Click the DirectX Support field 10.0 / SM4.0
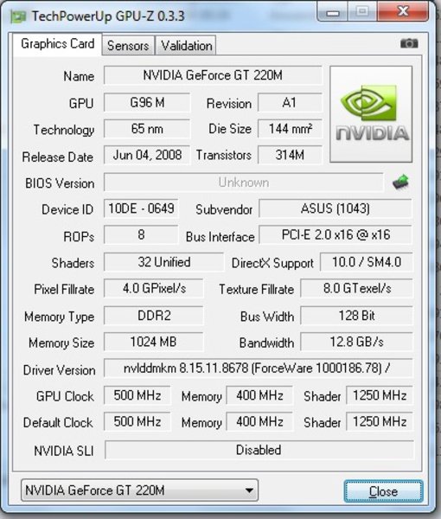Image resolution: width=441 pixels, height=519 pixels. [x=367, y=262]
